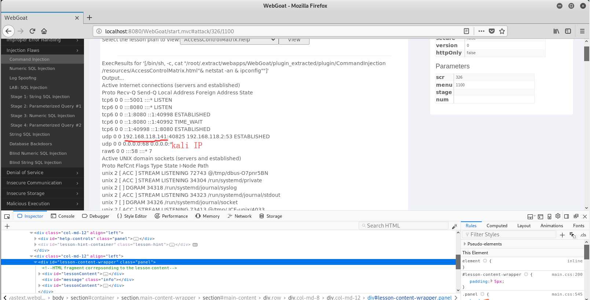Screen dimensions: 590x300
Task: Switch to the Style Editor tab
Action: [x=132, y=216]
